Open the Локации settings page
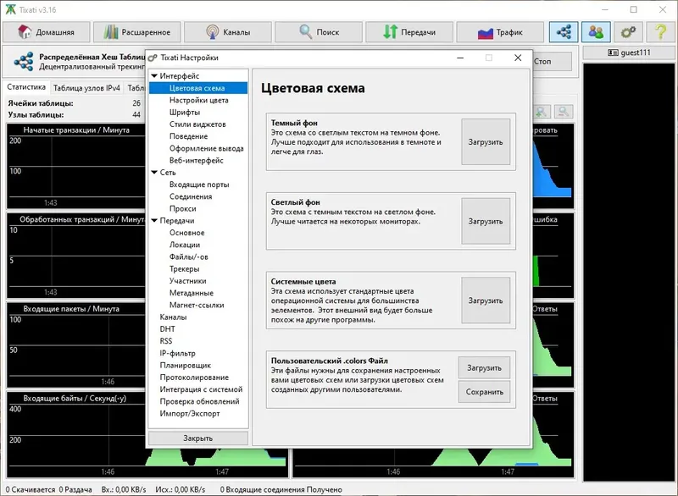Image resolution: width=678 pixels, height=496 pixels. pyautogui.click(x=185, y=245)
